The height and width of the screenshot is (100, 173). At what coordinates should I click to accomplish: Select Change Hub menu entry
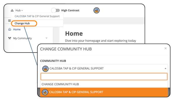tap(24, 23)
